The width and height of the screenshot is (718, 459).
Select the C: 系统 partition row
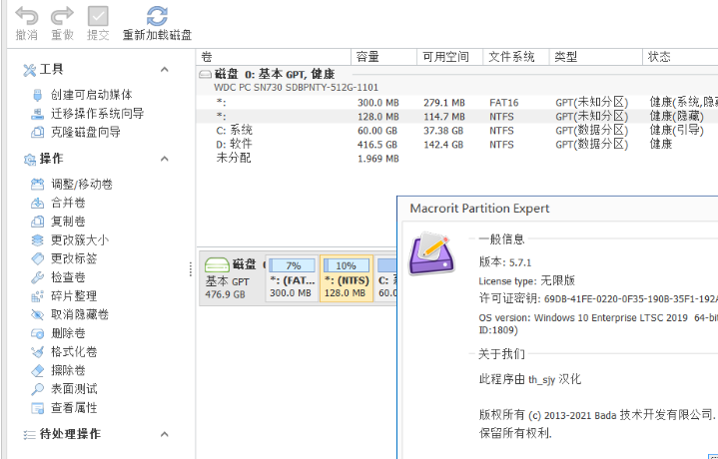(234, 130)
